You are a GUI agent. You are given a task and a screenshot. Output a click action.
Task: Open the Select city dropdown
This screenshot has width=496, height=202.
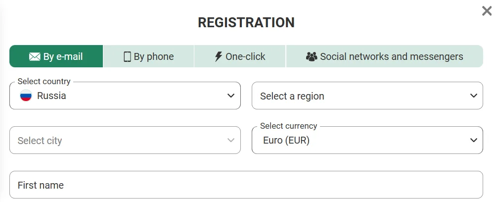pos(125,141)
